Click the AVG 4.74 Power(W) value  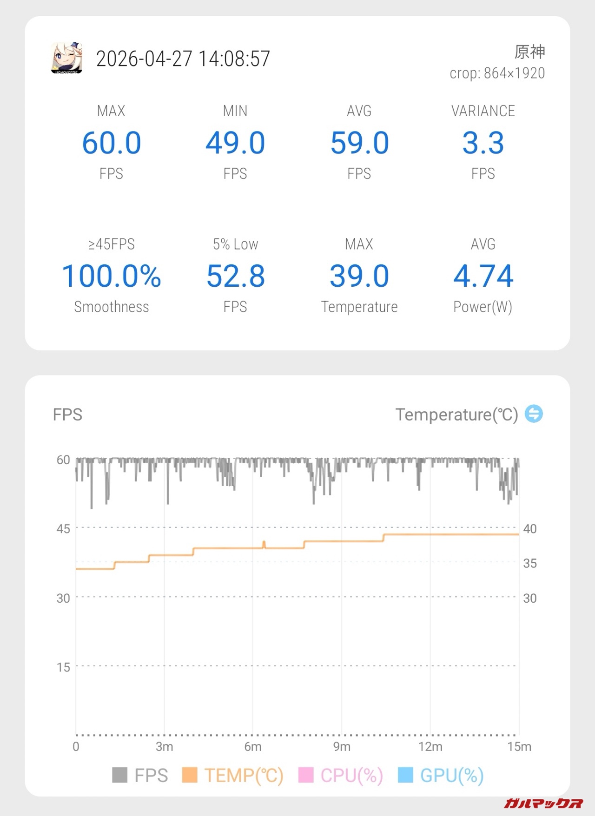tap(483, 276)
